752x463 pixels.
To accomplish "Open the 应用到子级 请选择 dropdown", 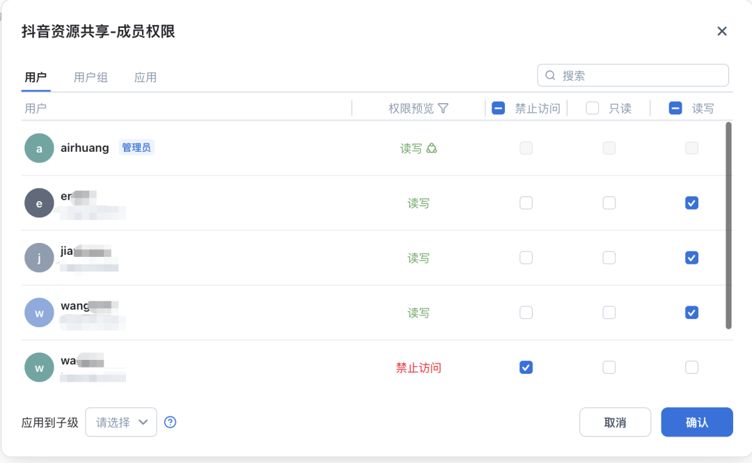I will [x=121, y=422].
